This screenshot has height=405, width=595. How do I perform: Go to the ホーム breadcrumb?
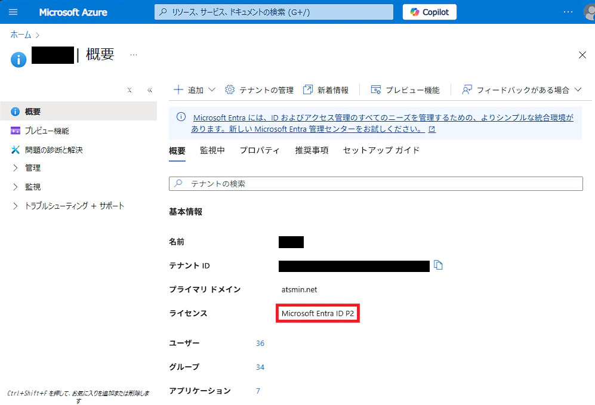[20, 35]
